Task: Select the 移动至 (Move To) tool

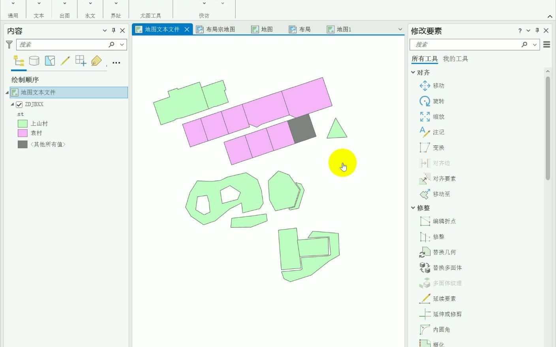Action: coord(434,194)
